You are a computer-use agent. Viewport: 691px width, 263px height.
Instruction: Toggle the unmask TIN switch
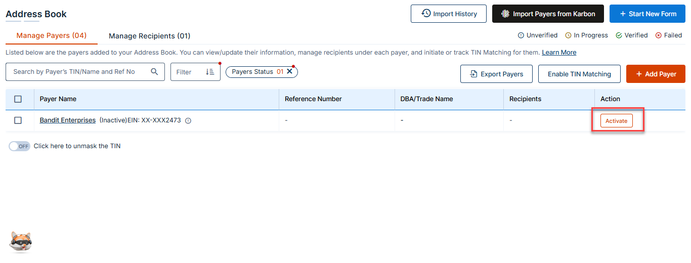pos(20,146)
